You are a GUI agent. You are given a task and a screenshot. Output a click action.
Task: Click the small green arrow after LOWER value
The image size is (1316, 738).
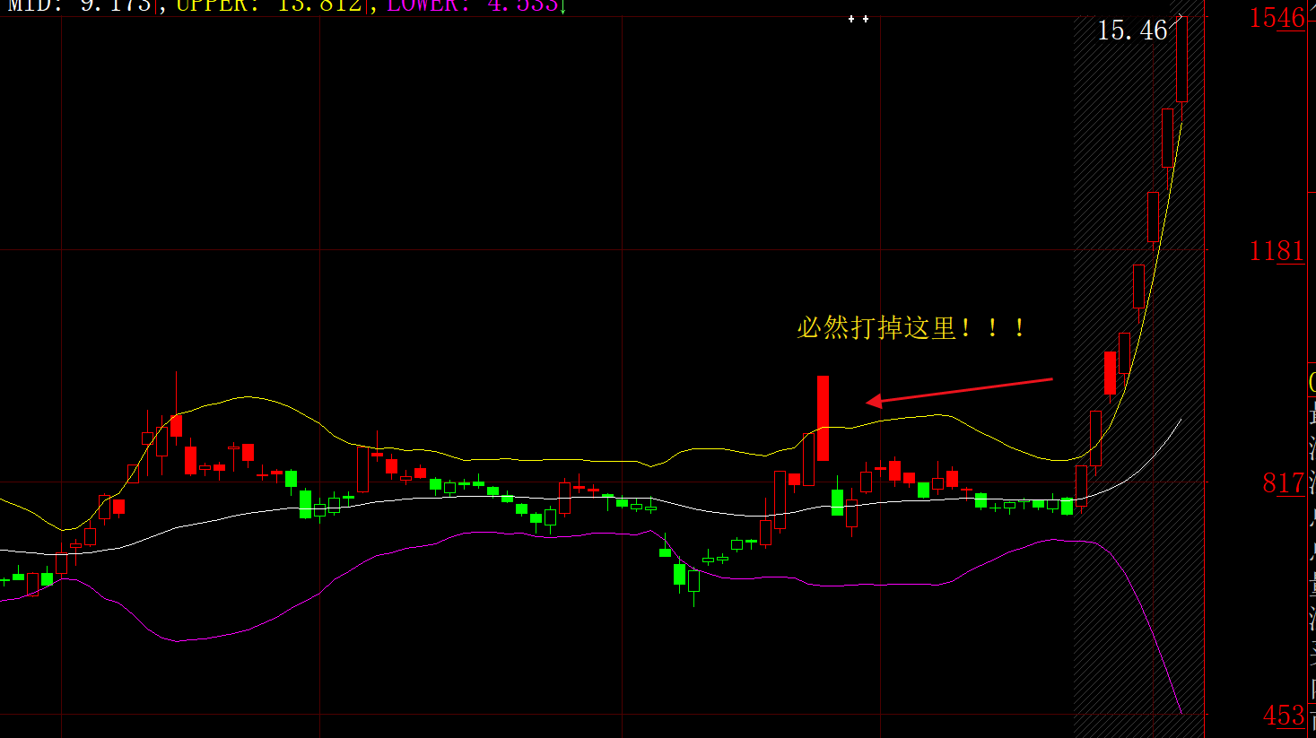pos(562,8)
